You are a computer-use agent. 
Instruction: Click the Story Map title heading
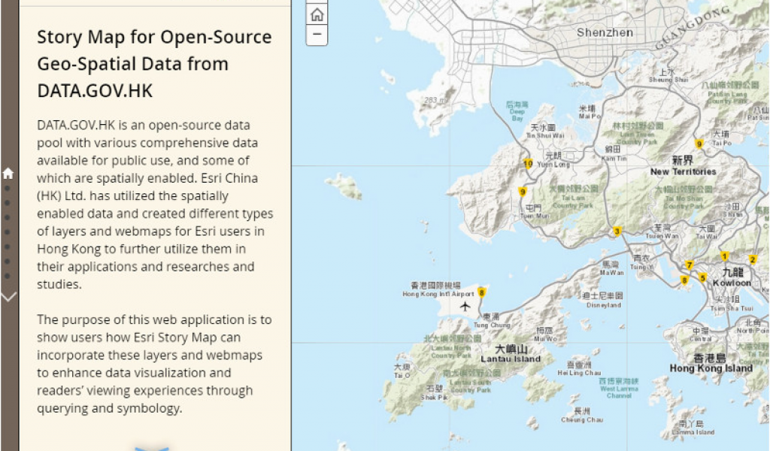point(154,64)
